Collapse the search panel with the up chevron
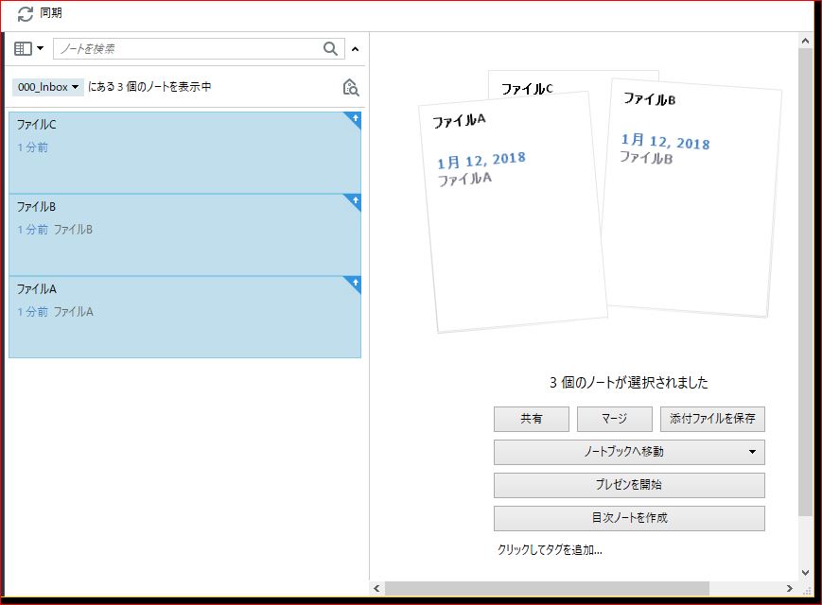Viewport: 822px width, 605px height. pyautogui.click(x=355, y=49)
